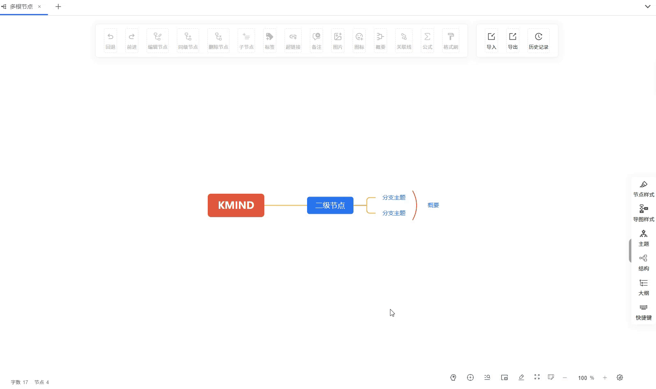
Task: Select the 关联线 relation line tool
Action: tap(404, 40)
